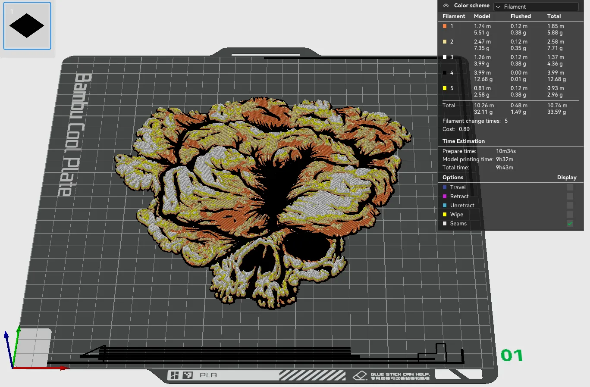Click the tan filament 2 swatch

445,42
